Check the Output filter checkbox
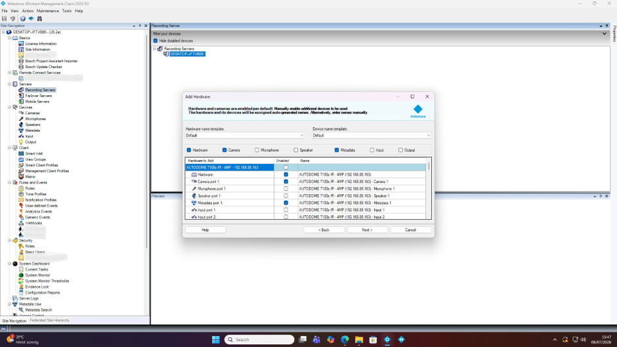Image resolution: width=617 pixels, height=347 pixels. [400, 150]
